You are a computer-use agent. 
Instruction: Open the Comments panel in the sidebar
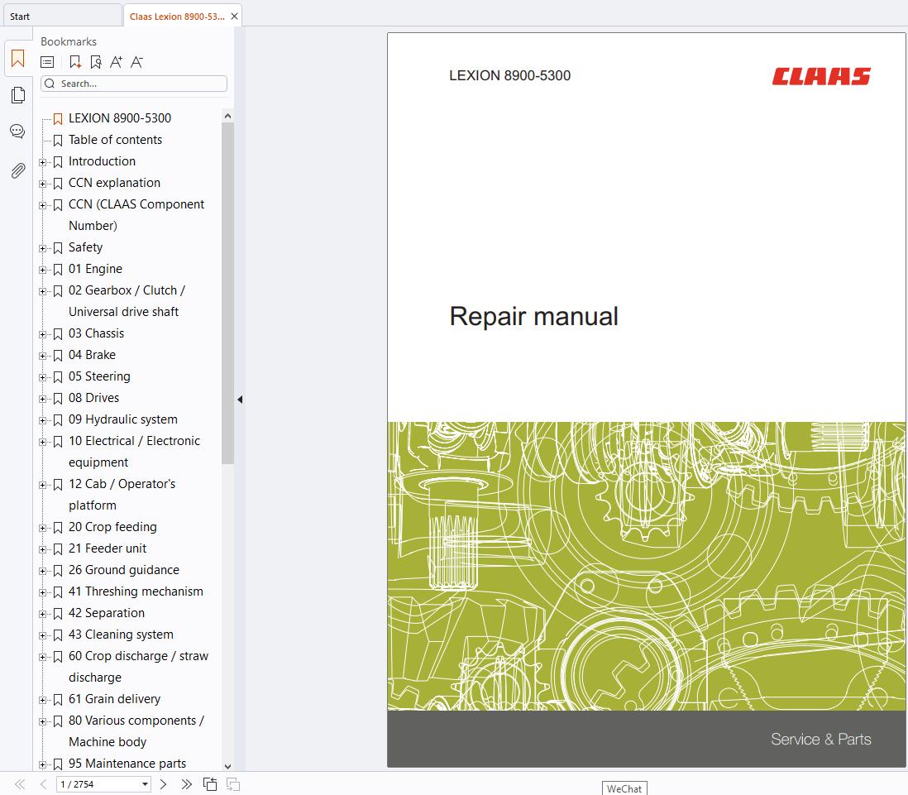point(17,131)
